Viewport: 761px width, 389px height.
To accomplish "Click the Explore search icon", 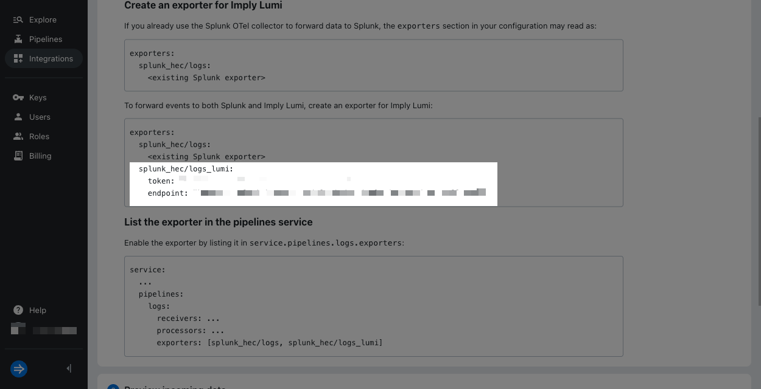I will 18,19.
